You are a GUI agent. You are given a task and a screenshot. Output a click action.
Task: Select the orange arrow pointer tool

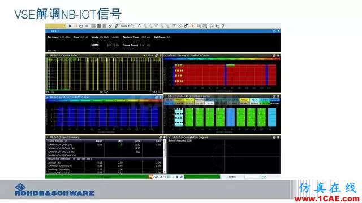click(192, 26)
